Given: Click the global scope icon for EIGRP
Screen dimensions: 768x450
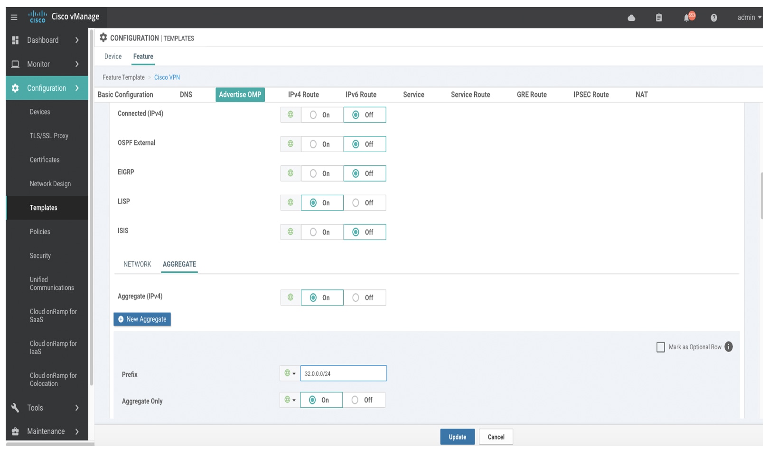Looking at the screenshot, I should click(290, 173).
